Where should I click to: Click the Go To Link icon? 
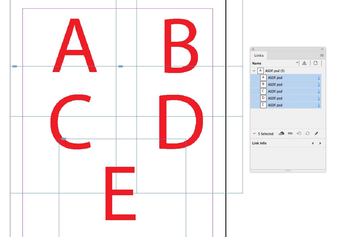pos(299,133)
